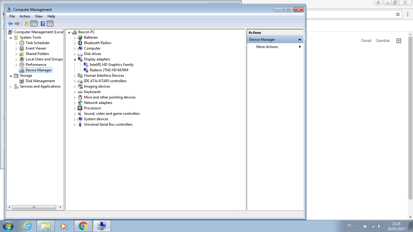Bookmark the page with Chrome's star icon
Image resolution: width=413 pixels, height=232 pixels.
point(398,14)
